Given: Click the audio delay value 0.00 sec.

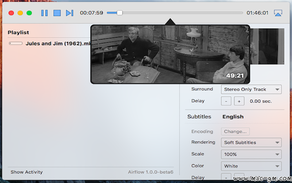Looking at the screenshot, I should 261,101.
